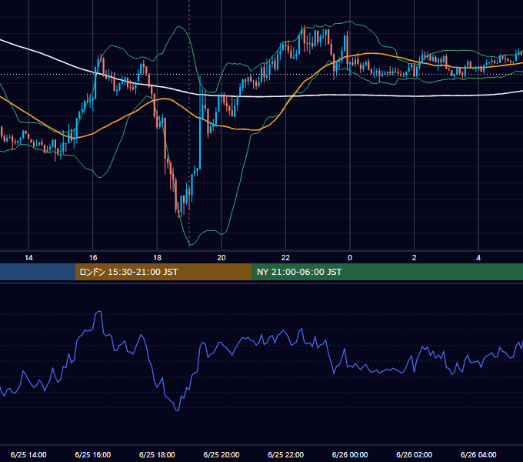Screen dimensions: 523x462
Task: Click the 6/25 22:00 label on indicator axis
Action: tap(286, 454)
